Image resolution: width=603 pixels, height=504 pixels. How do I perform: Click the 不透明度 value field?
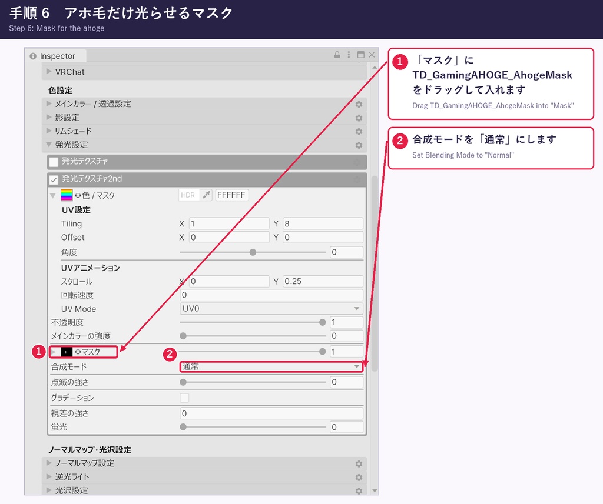[346, 322]
